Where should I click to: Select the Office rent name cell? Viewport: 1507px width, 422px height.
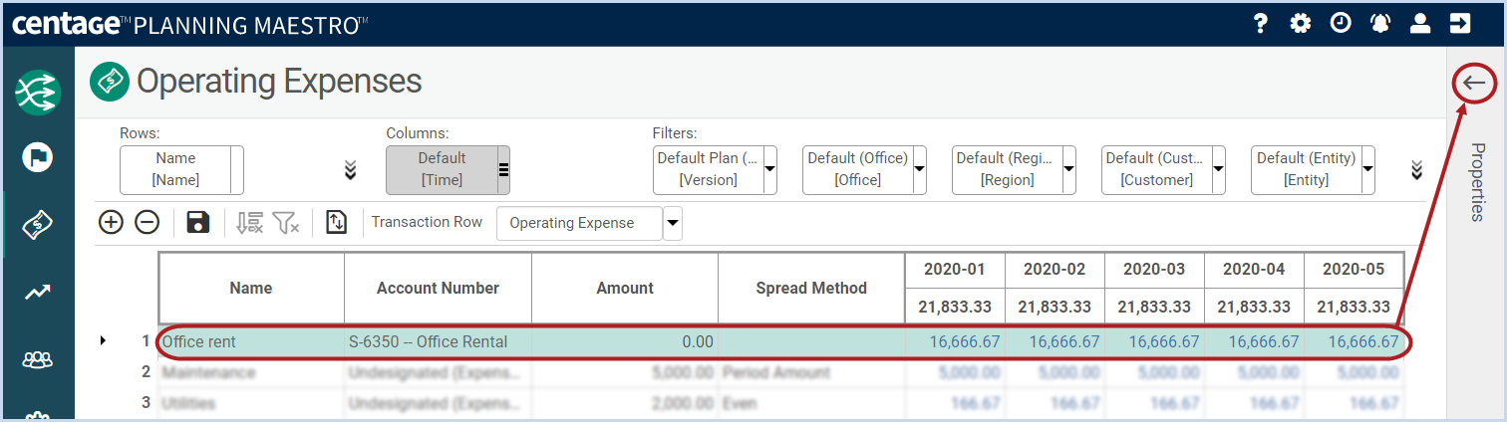(x=251, y=341)
